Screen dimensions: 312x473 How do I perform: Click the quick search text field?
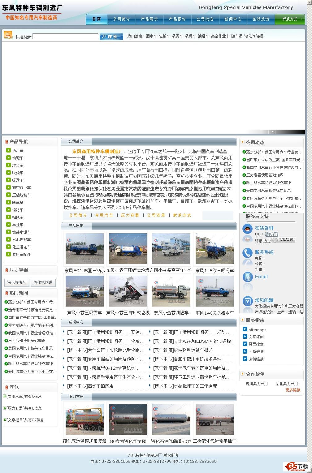pos(65,37)
